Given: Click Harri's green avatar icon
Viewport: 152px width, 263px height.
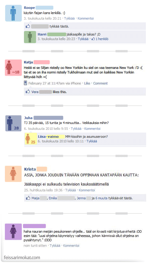Looking at the screenshot, I should [x=30, y=37].
